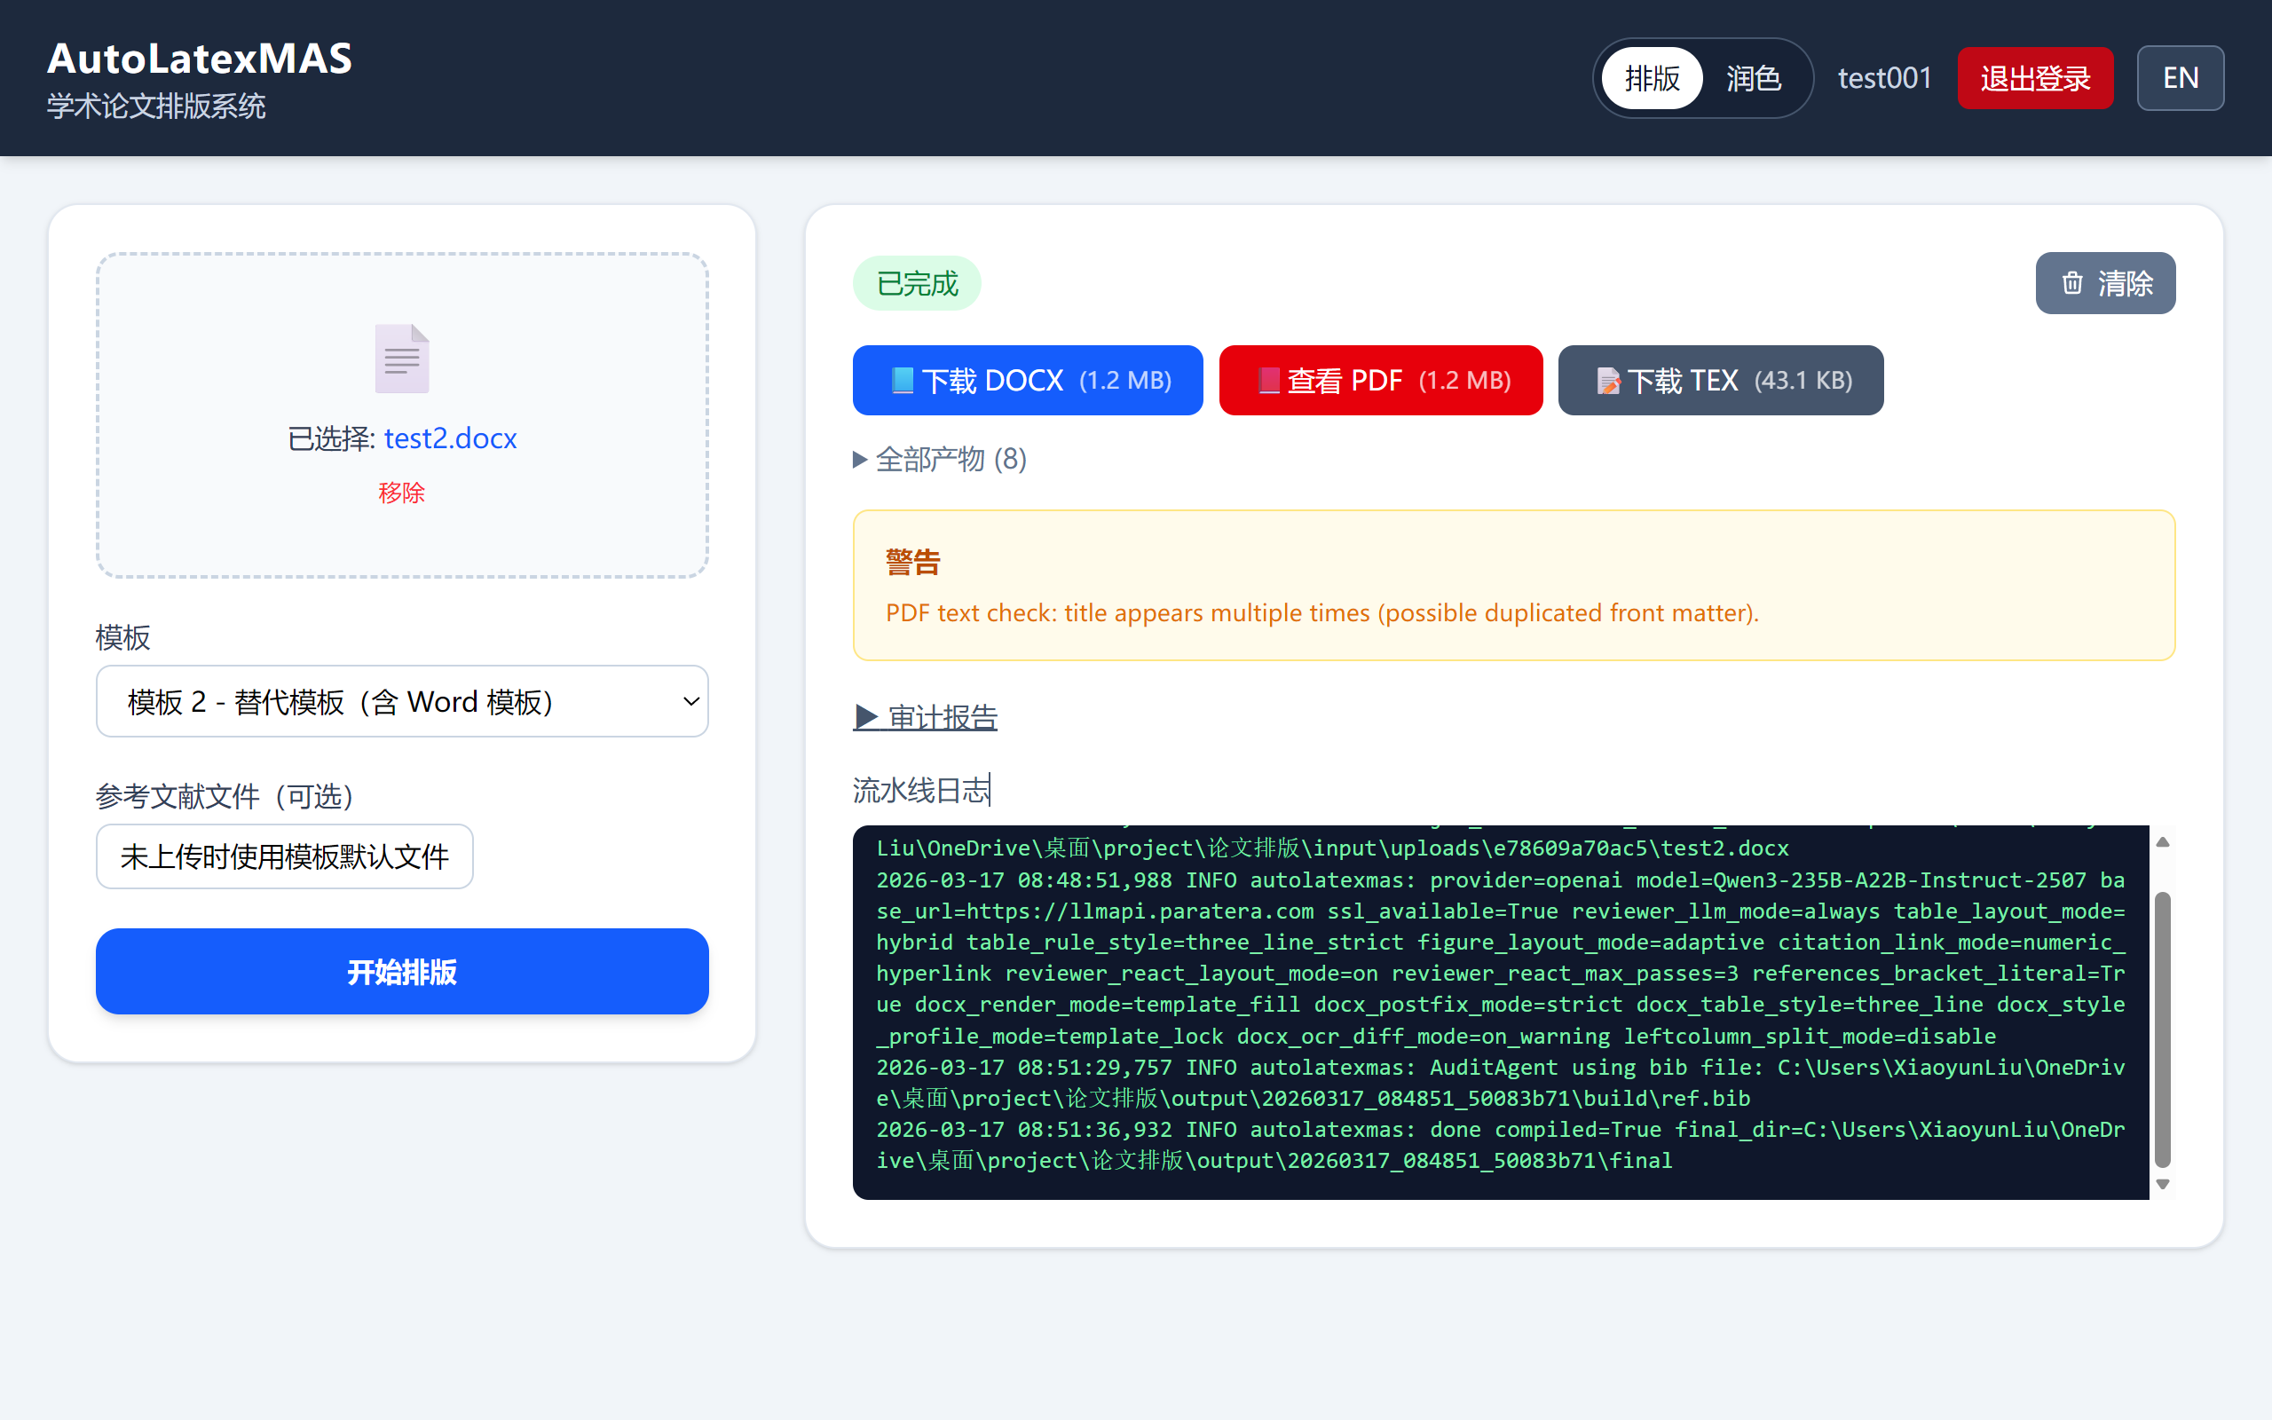The height and width of the screenshot is (1420, 2272).
Task: Switch to 润色 polishing mode
Action: point(1753,78)
